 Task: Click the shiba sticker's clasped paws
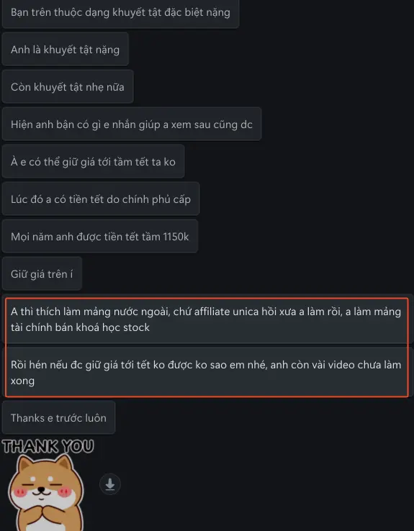(x=44, y=517)
